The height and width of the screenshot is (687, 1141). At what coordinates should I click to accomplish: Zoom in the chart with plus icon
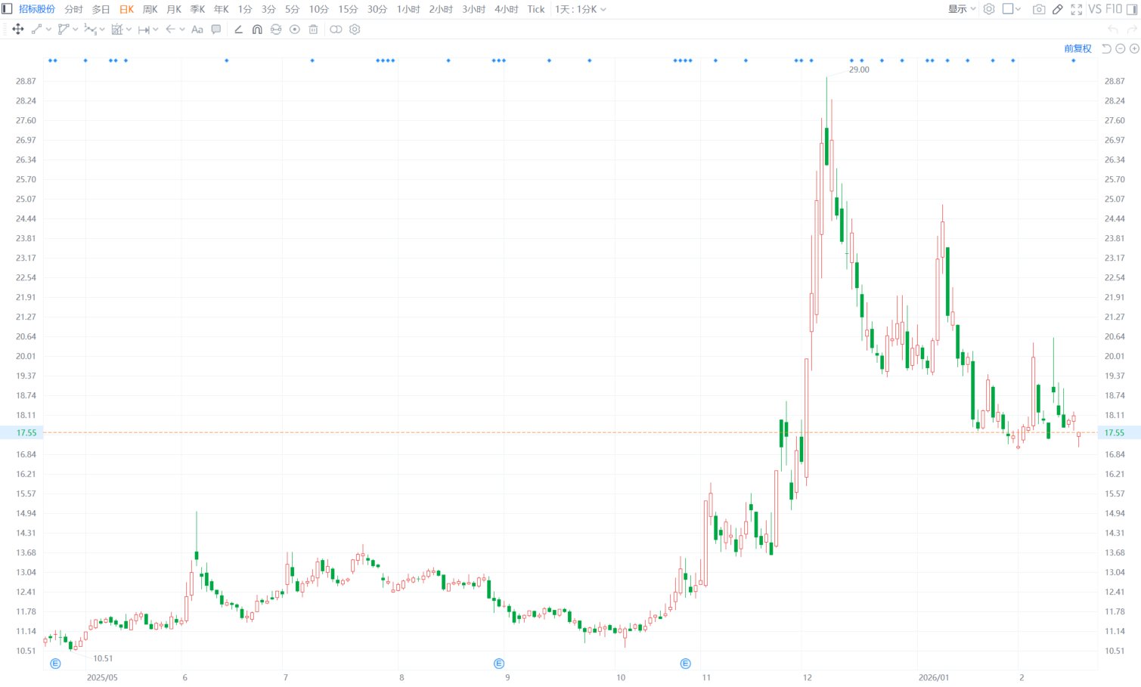click(1134, 48)
